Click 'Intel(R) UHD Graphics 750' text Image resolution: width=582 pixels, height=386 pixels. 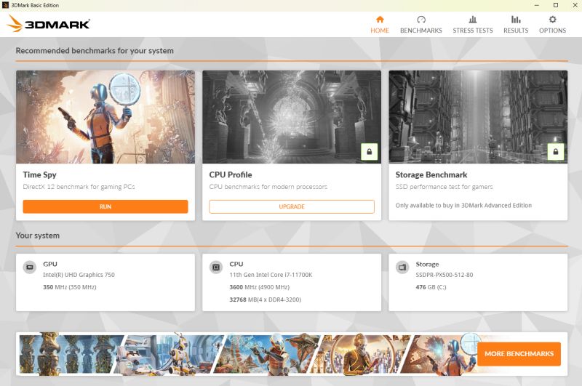(79, 275)
